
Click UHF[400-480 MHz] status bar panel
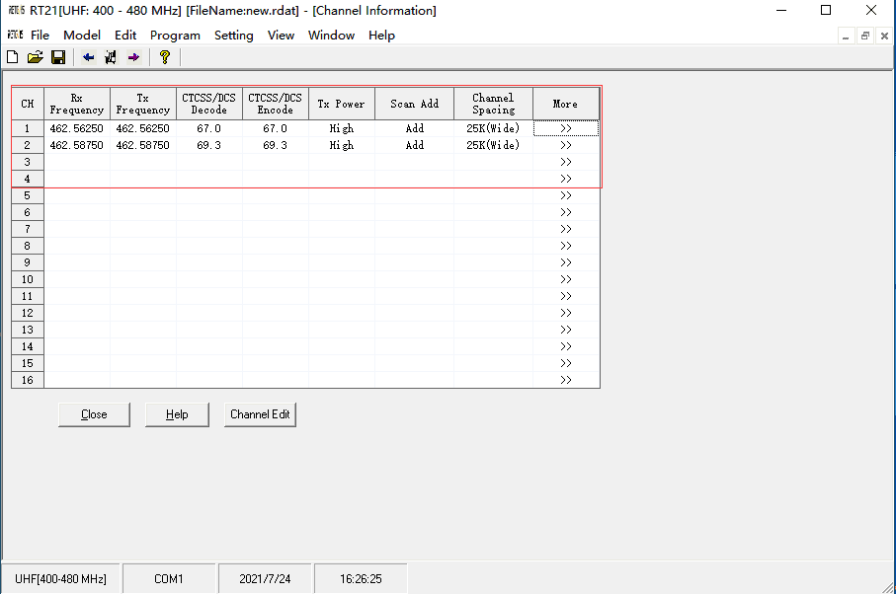(60, 578)
